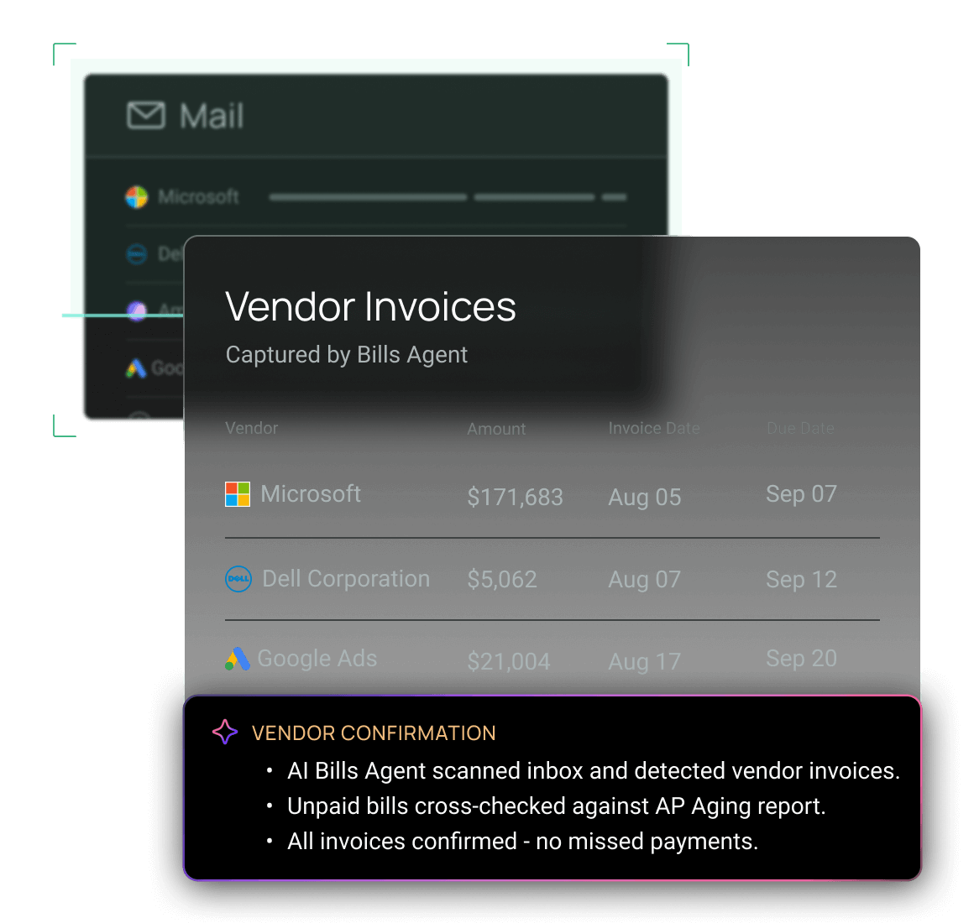Click the Aug 17 invoice date
Image resolution: width=974 pixels, height=923 pixels.
point(645,662)
